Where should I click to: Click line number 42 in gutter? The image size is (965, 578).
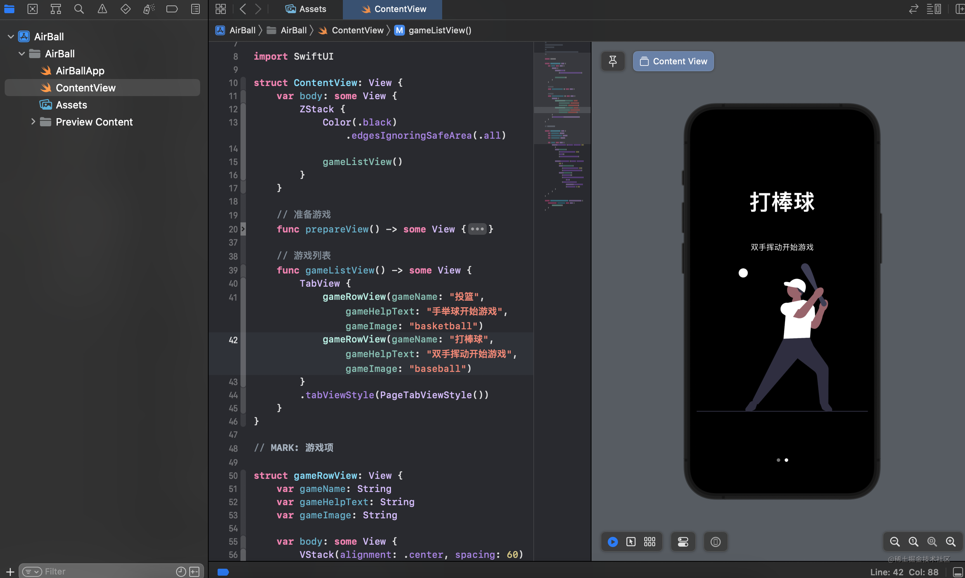click(233, 340)
